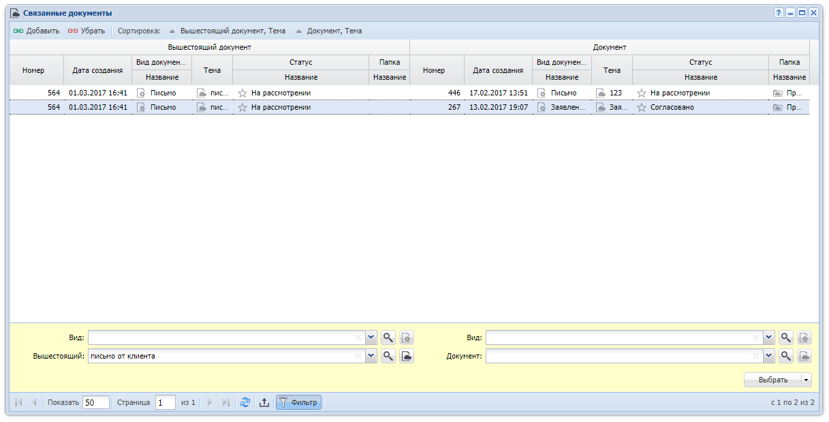
Task: Select document number 446 cell
Action: (437, 93)
